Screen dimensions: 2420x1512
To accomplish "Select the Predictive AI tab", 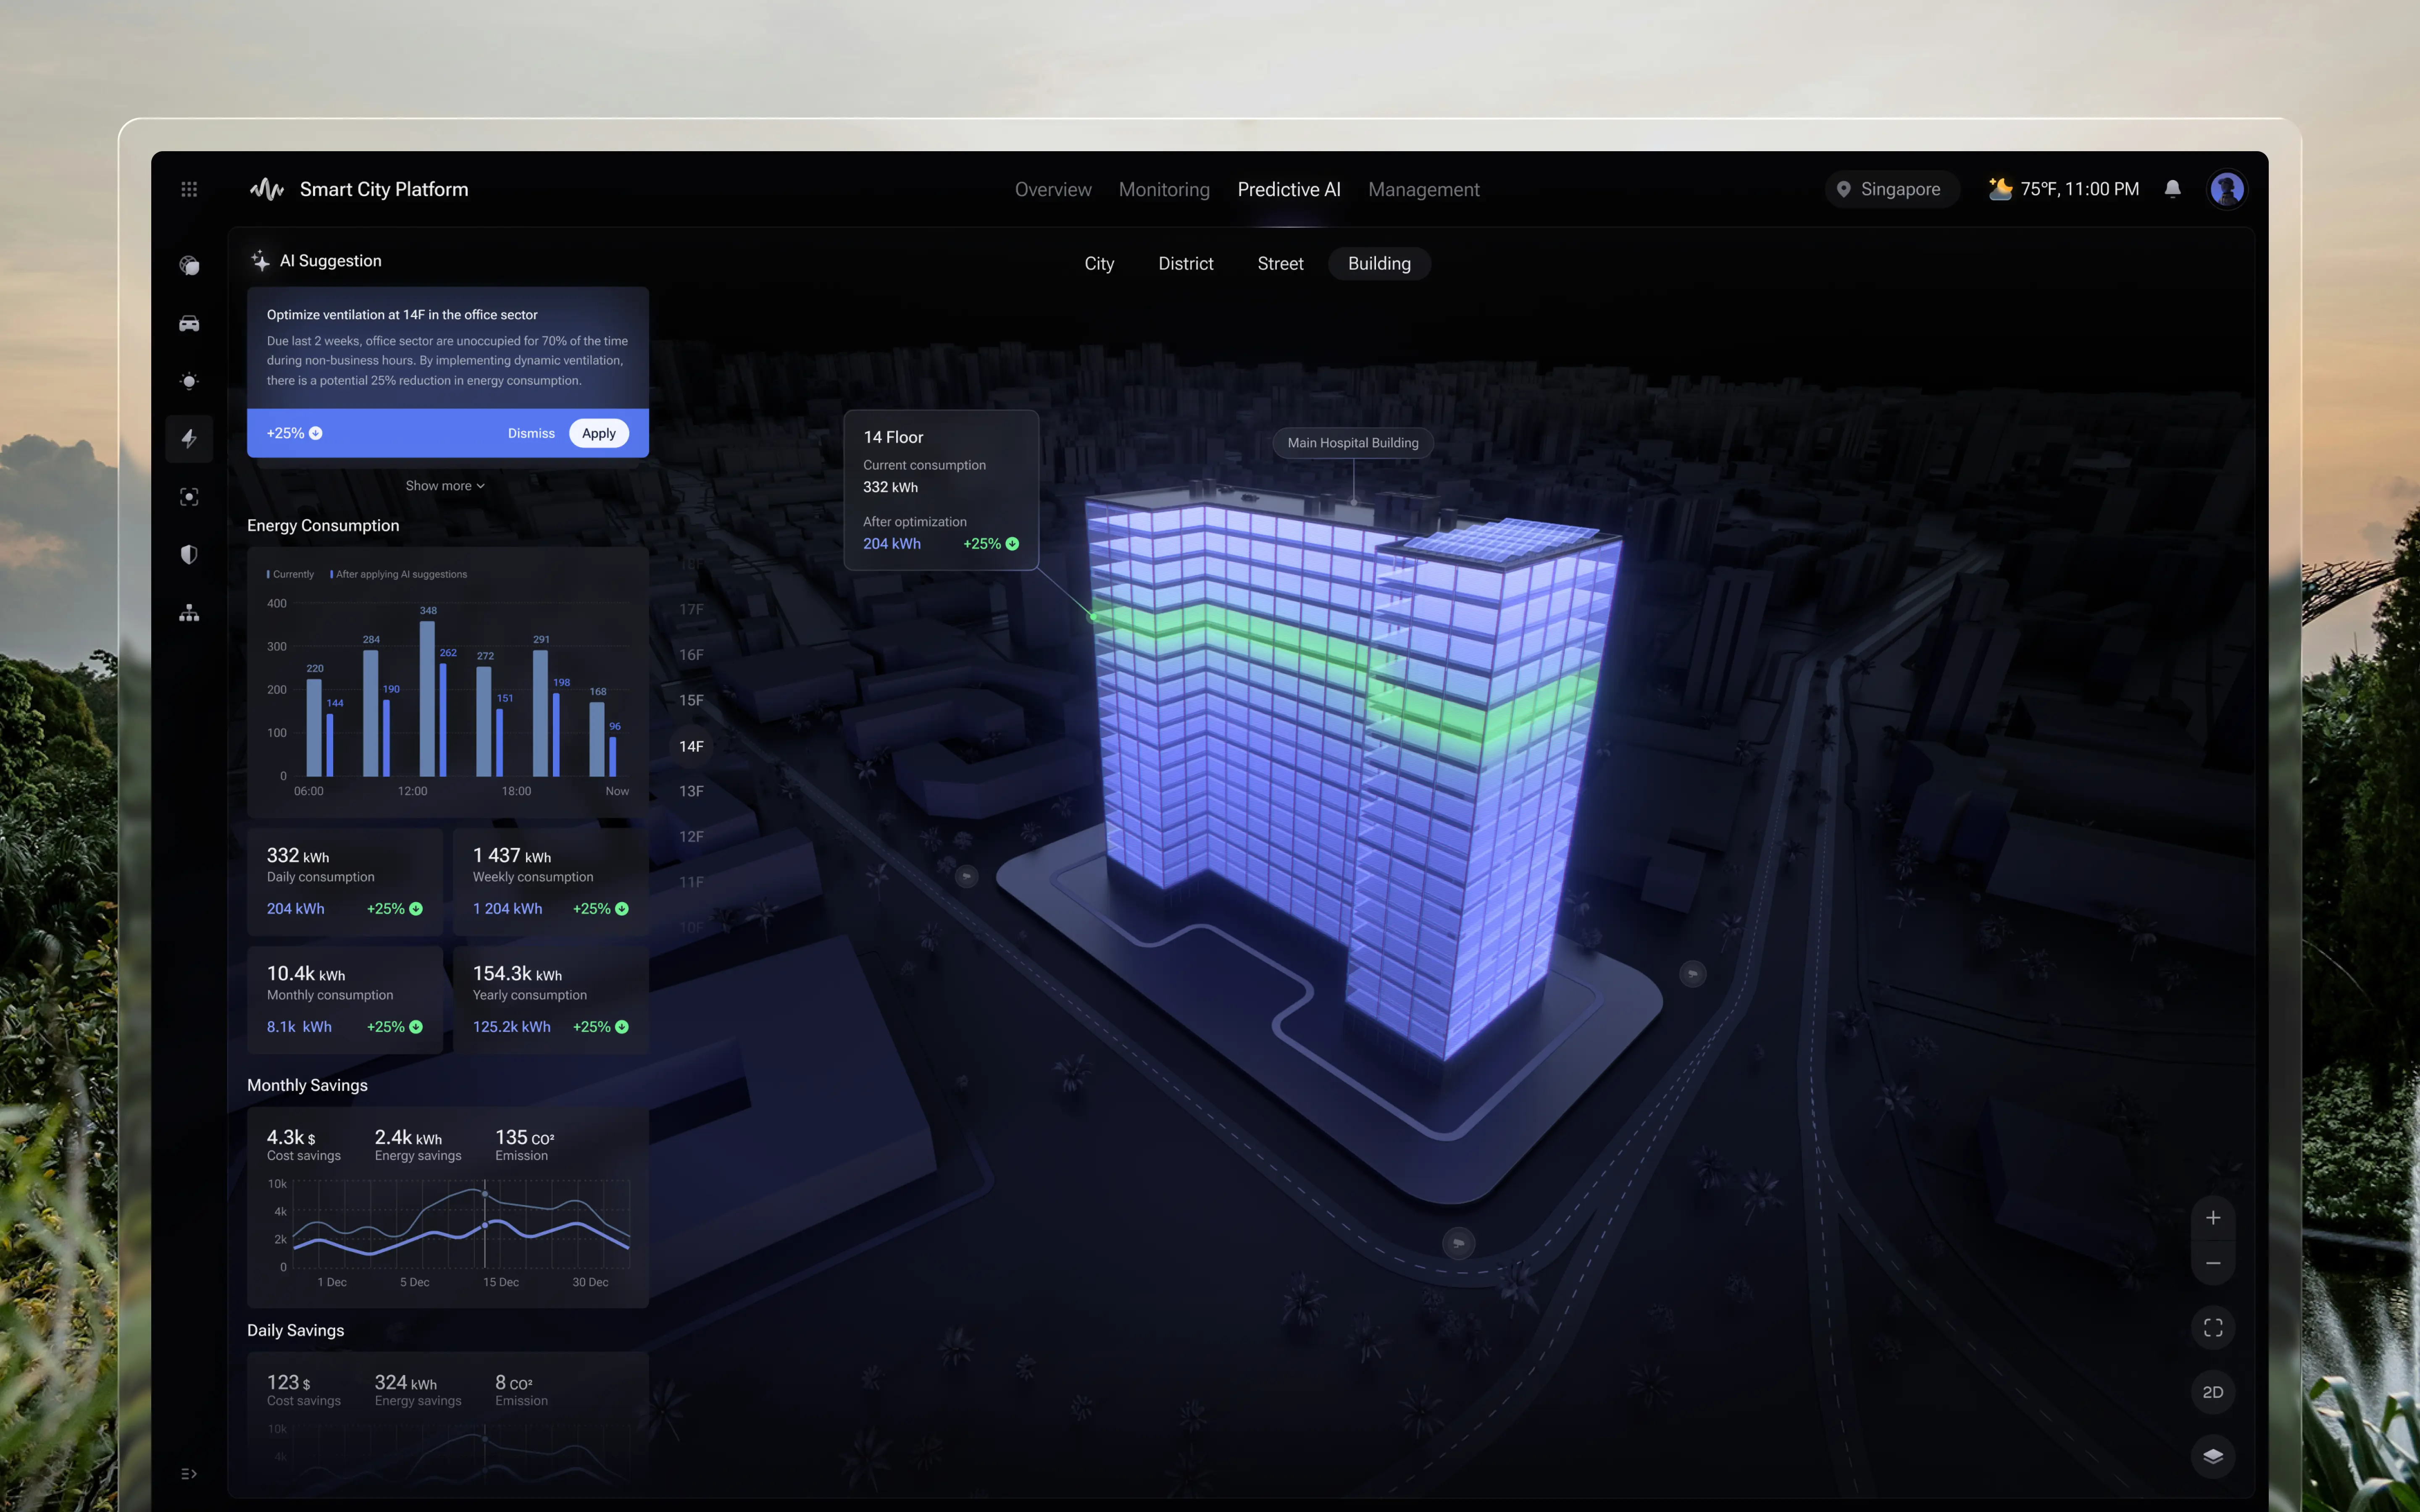I will point(1289,189).
